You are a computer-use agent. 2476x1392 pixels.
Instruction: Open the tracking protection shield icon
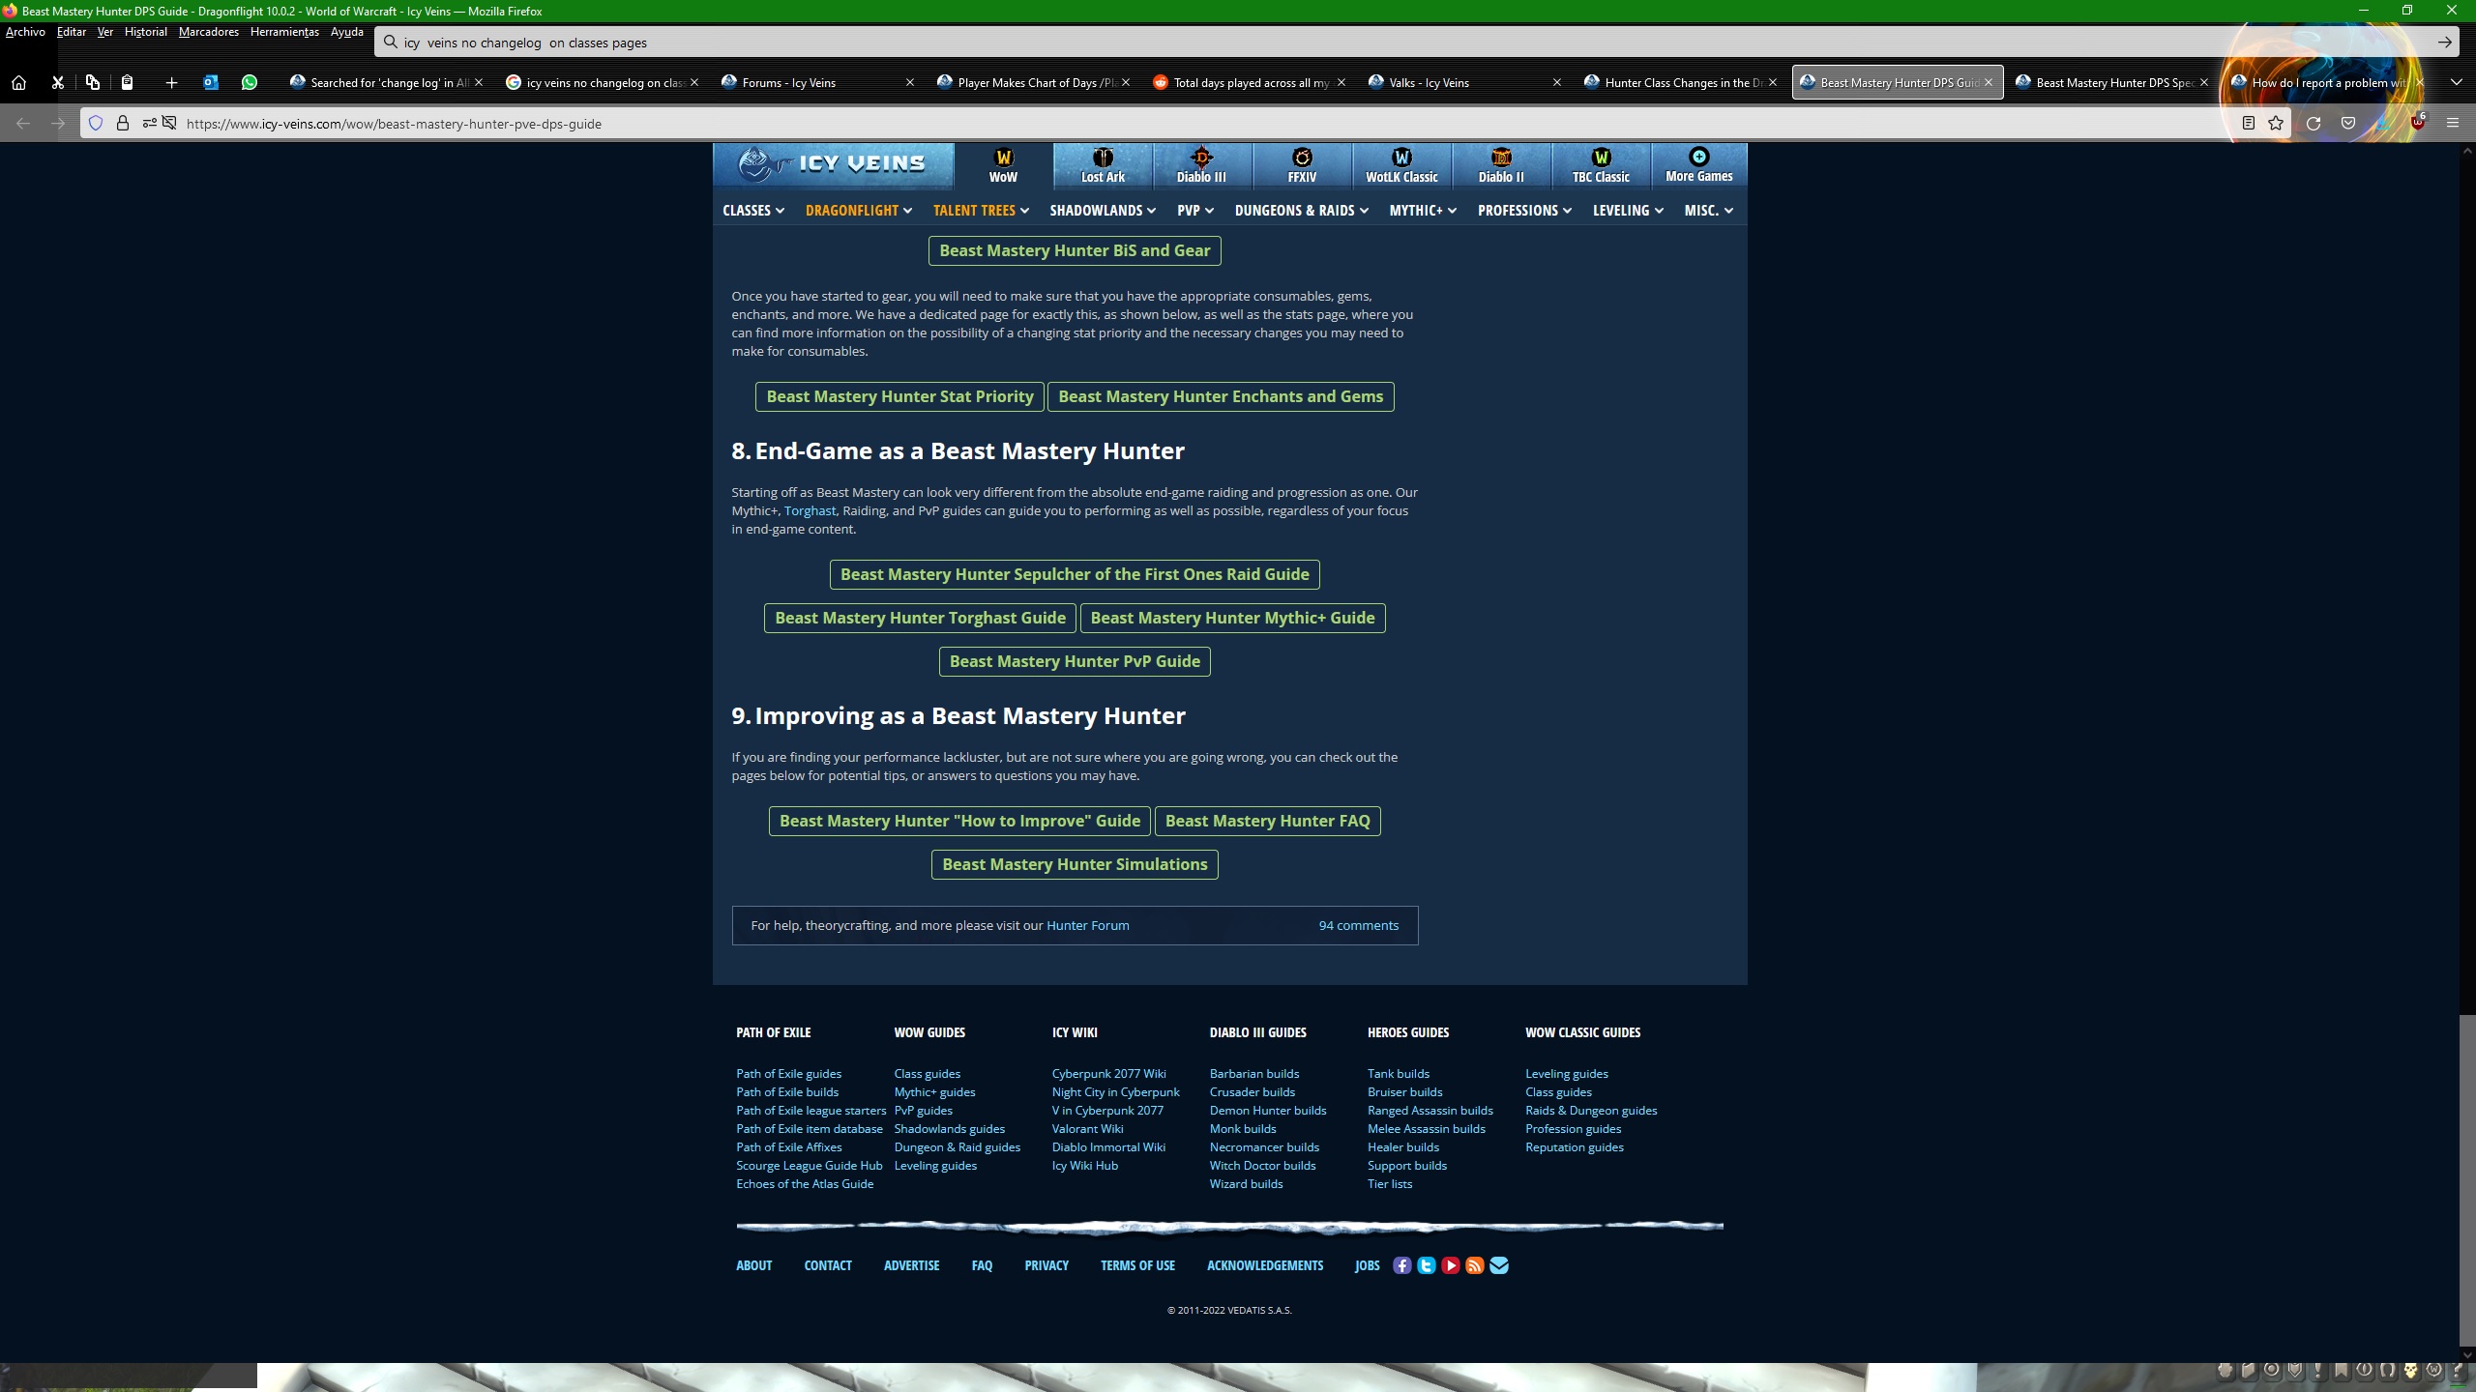click(96, 123)
